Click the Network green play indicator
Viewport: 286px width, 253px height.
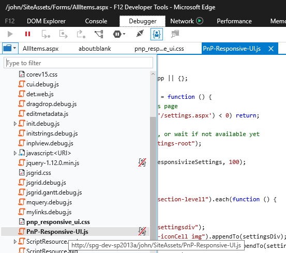click(200, 21)
